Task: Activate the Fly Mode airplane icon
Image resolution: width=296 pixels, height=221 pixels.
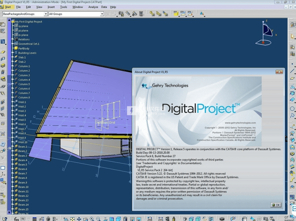Action: (66, 219)
